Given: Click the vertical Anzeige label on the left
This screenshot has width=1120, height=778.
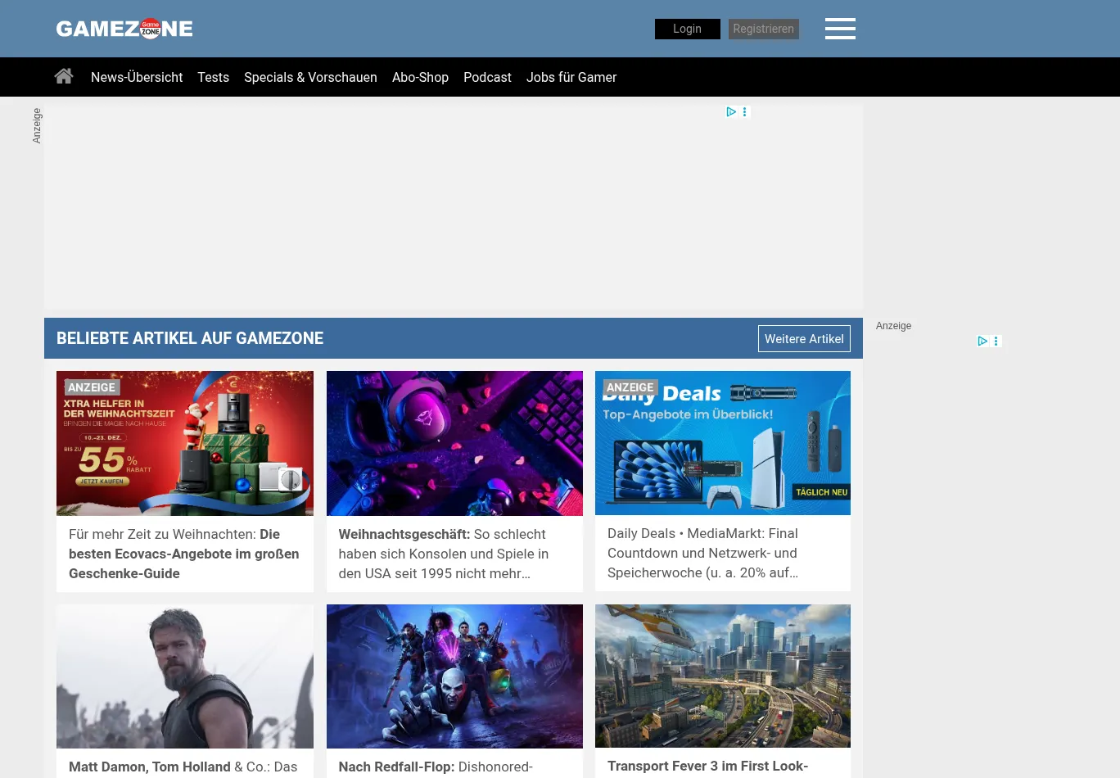Looking at the screenshot, I should pos(36,125).
